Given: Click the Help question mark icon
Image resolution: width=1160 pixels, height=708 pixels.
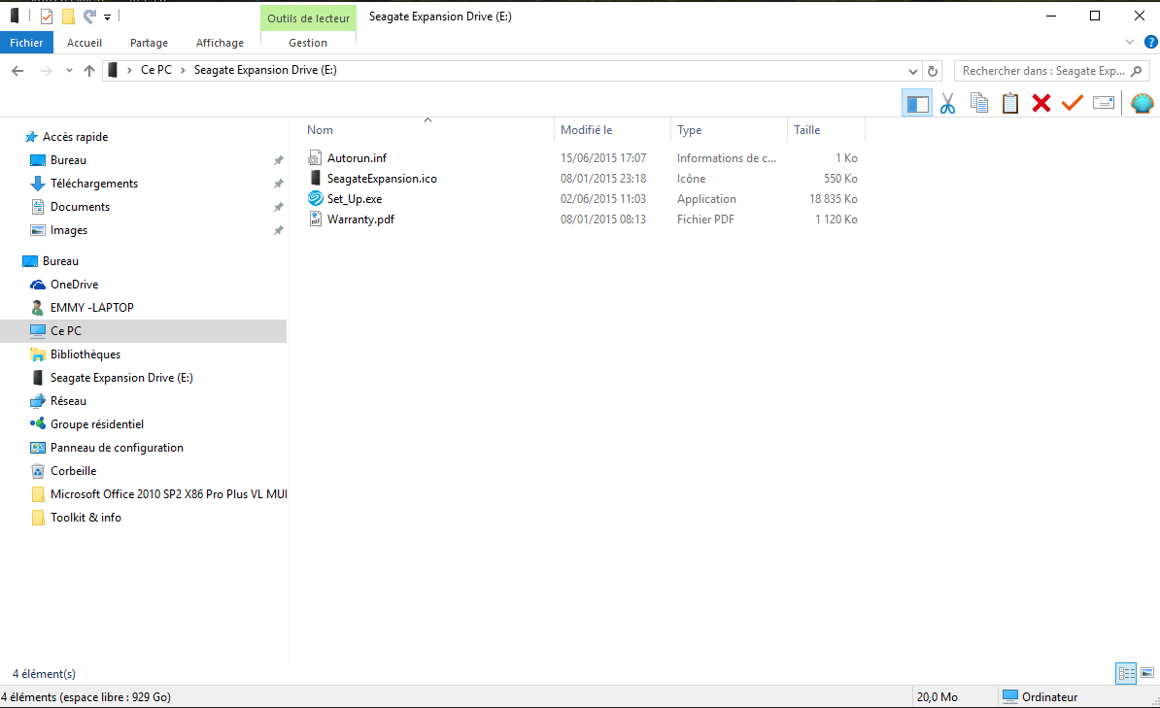Looking at the screenshot, I should tap(1151, 42).
